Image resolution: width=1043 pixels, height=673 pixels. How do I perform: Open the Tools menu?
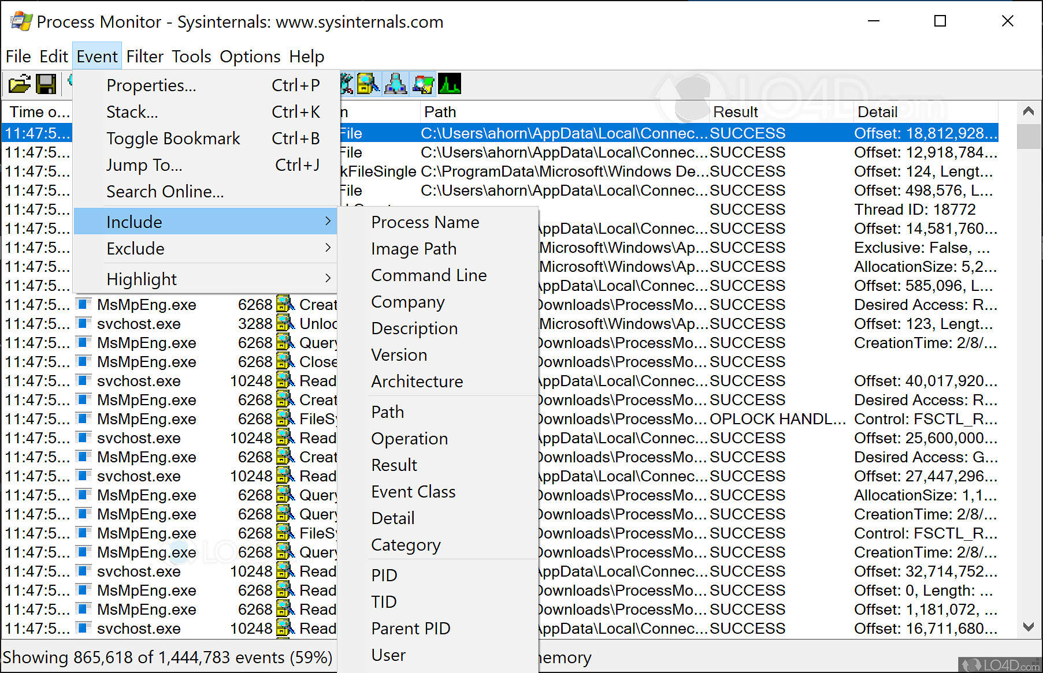tap(192, 57)
